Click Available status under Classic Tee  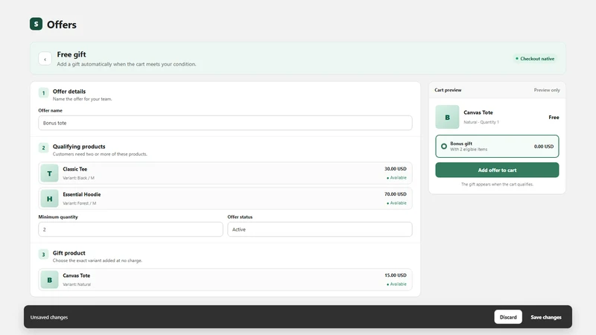[396, 178]
